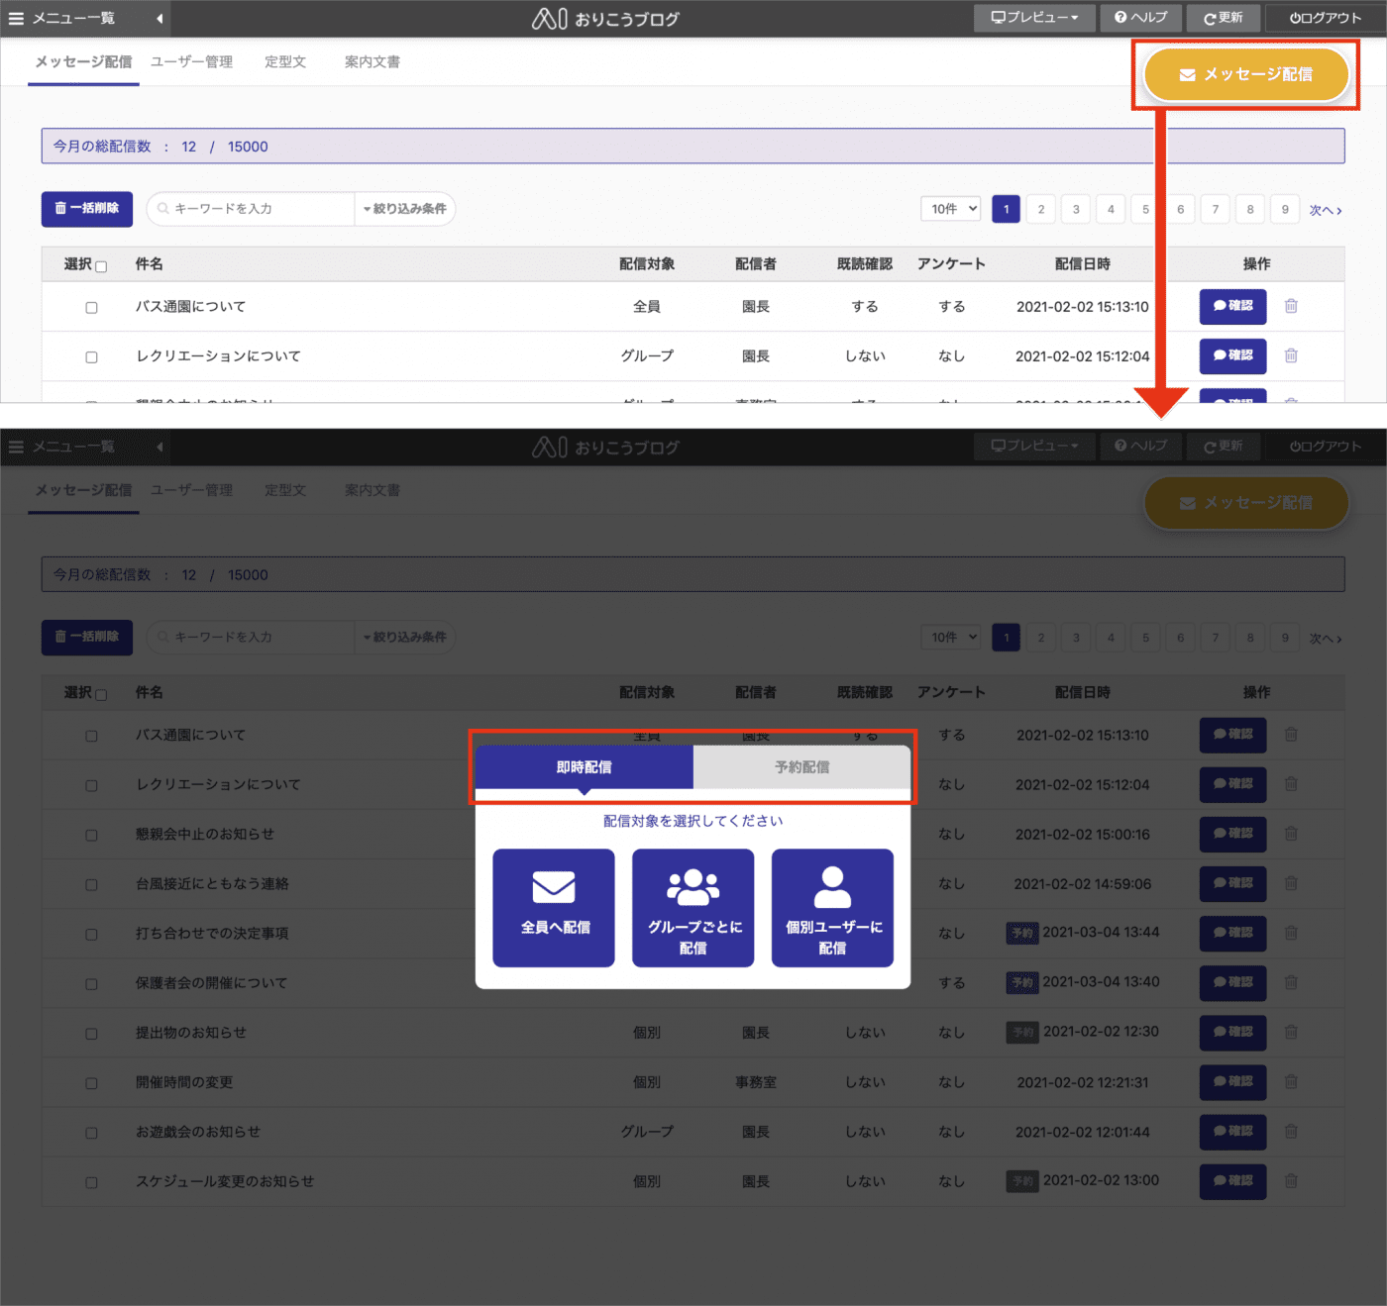Image resolution: width=1387 pixels, height=1306 pixels.
Task: Switch to the ユーザー管理 tab in the bright top screen
Action: (191, 61)
